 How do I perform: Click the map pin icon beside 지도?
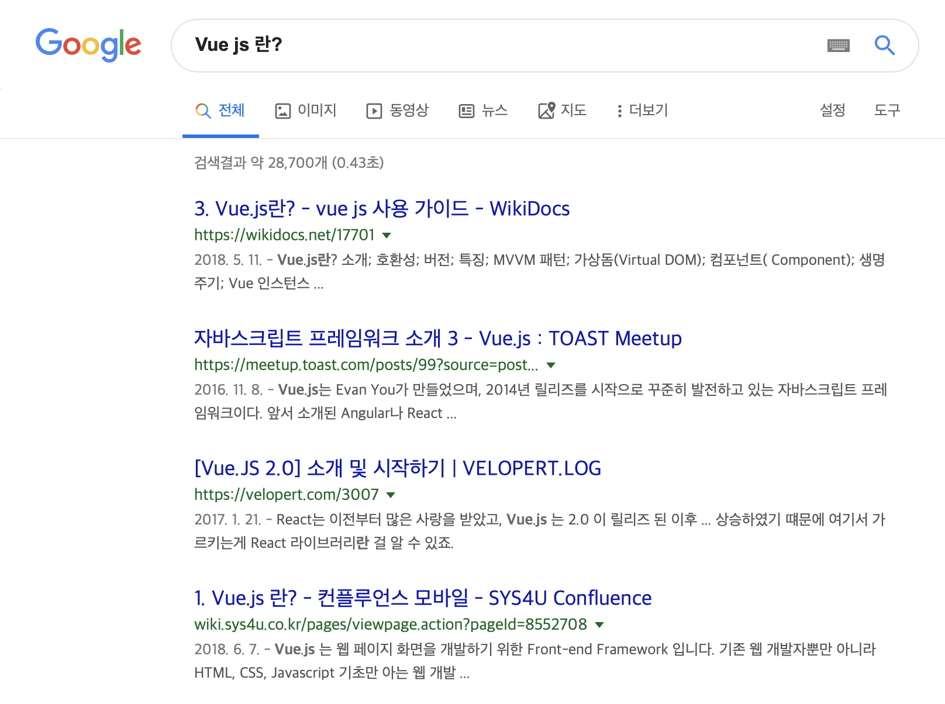click(547, 110)
